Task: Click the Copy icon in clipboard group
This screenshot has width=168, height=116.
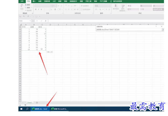Action: (26, 7)
